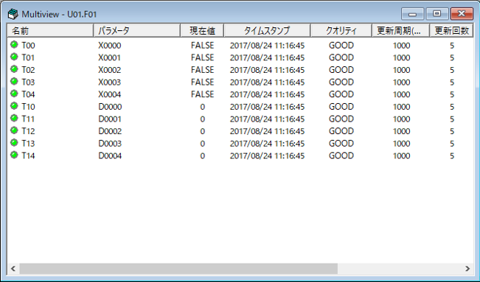480x282 pixels.
Task: Maximize the Multiview window
Action: point(436,14)
